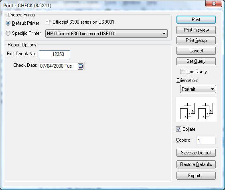
Task: Click Save as Default button
Action: point(196,153)
